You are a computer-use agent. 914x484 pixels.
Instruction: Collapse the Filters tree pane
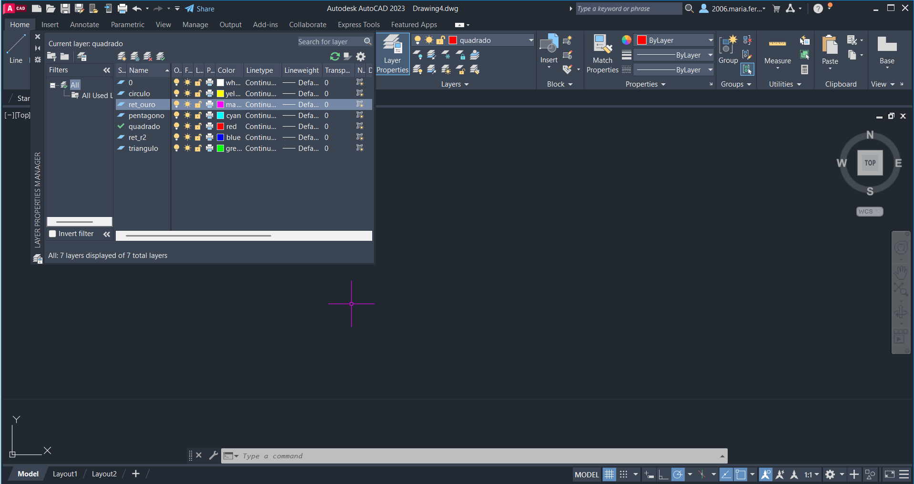point(106,70)
